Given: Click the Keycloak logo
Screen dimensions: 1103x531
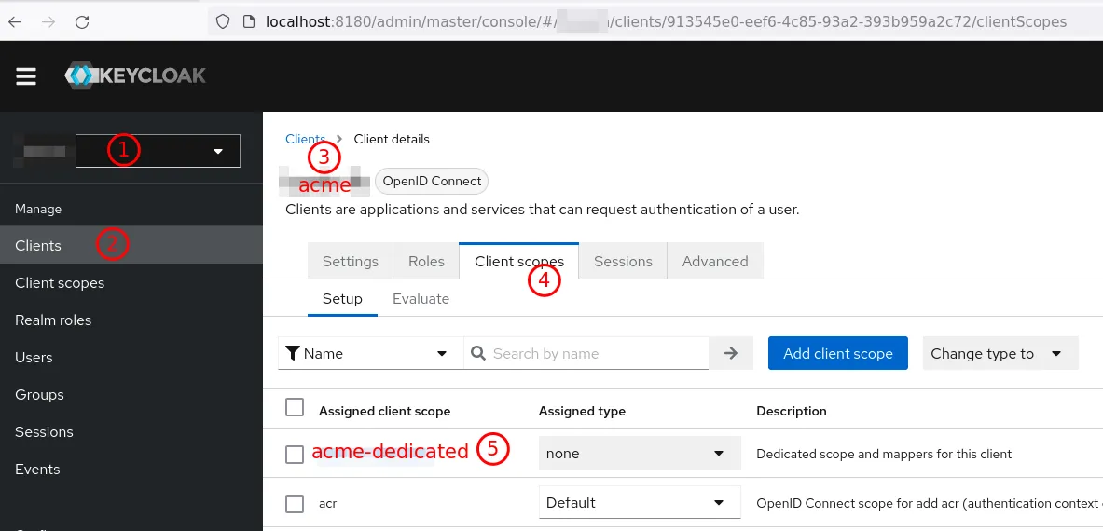Looking at the screenshot, I should 135,76.
